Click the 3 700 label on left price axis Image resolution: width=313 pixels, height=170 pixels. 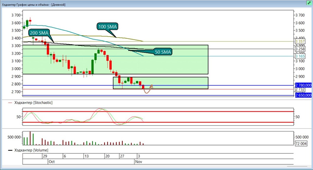click(x=16, y=15)
